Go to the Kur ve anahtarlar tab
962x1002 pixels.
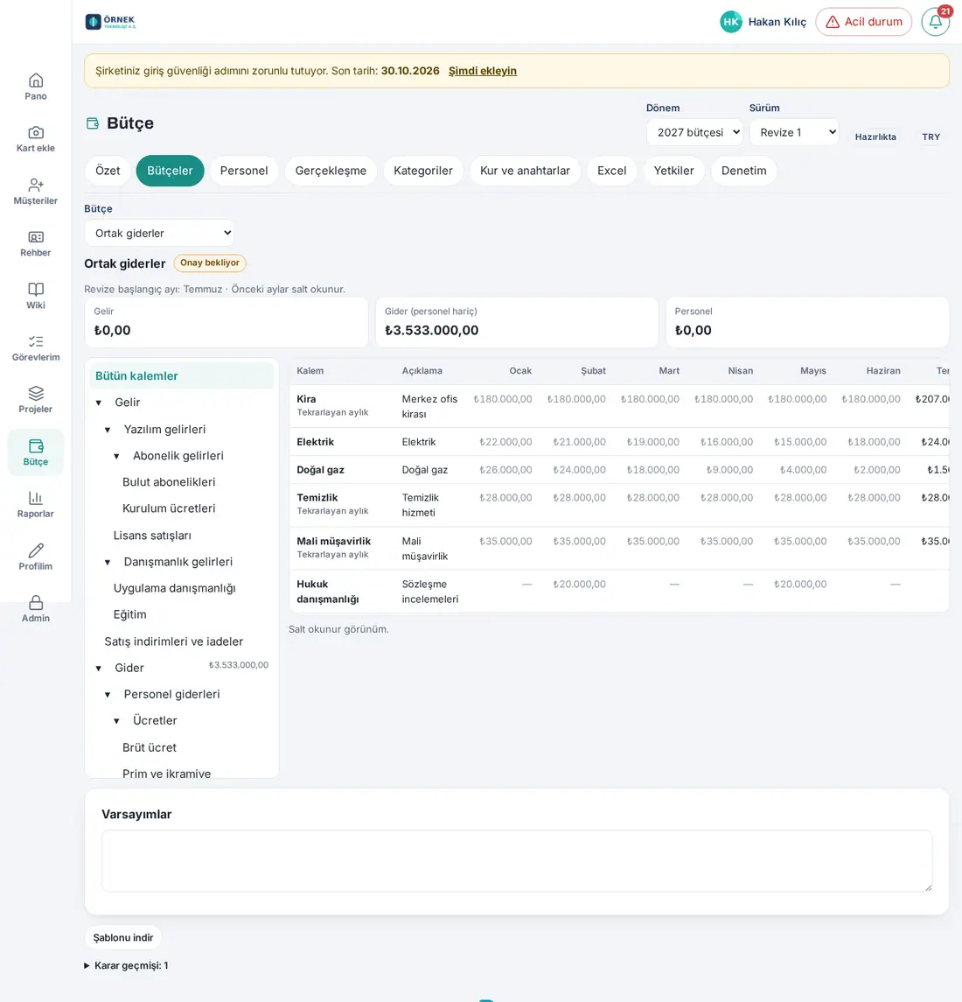click(x=525, y=171)
